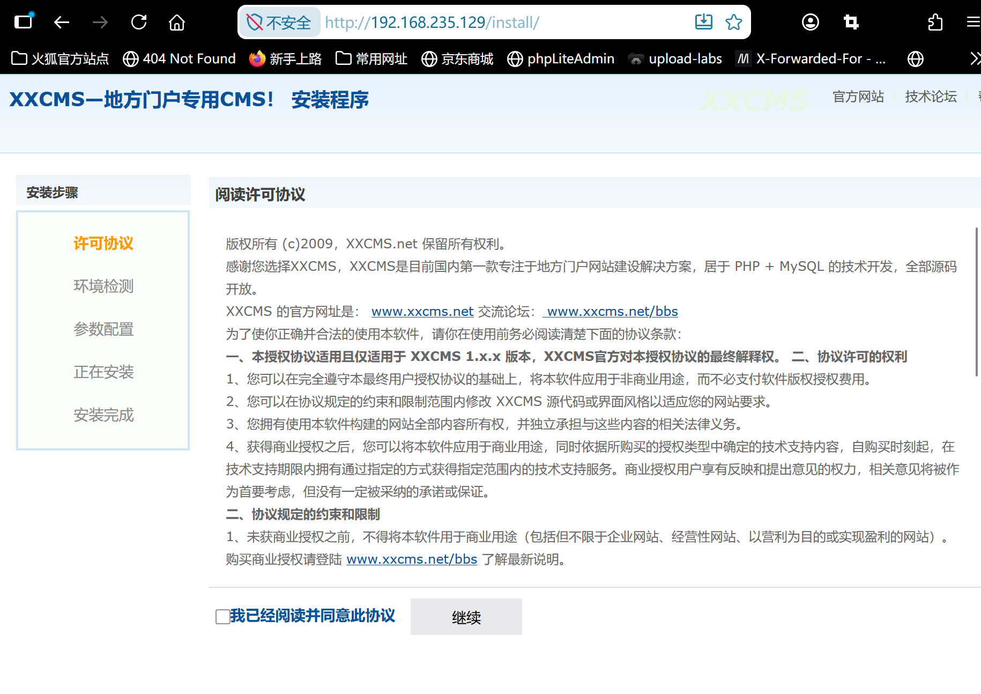The height and width of the screenshot is (694, 981).
Task: Open the account profile icon
Action: click(x=810, y=22)
